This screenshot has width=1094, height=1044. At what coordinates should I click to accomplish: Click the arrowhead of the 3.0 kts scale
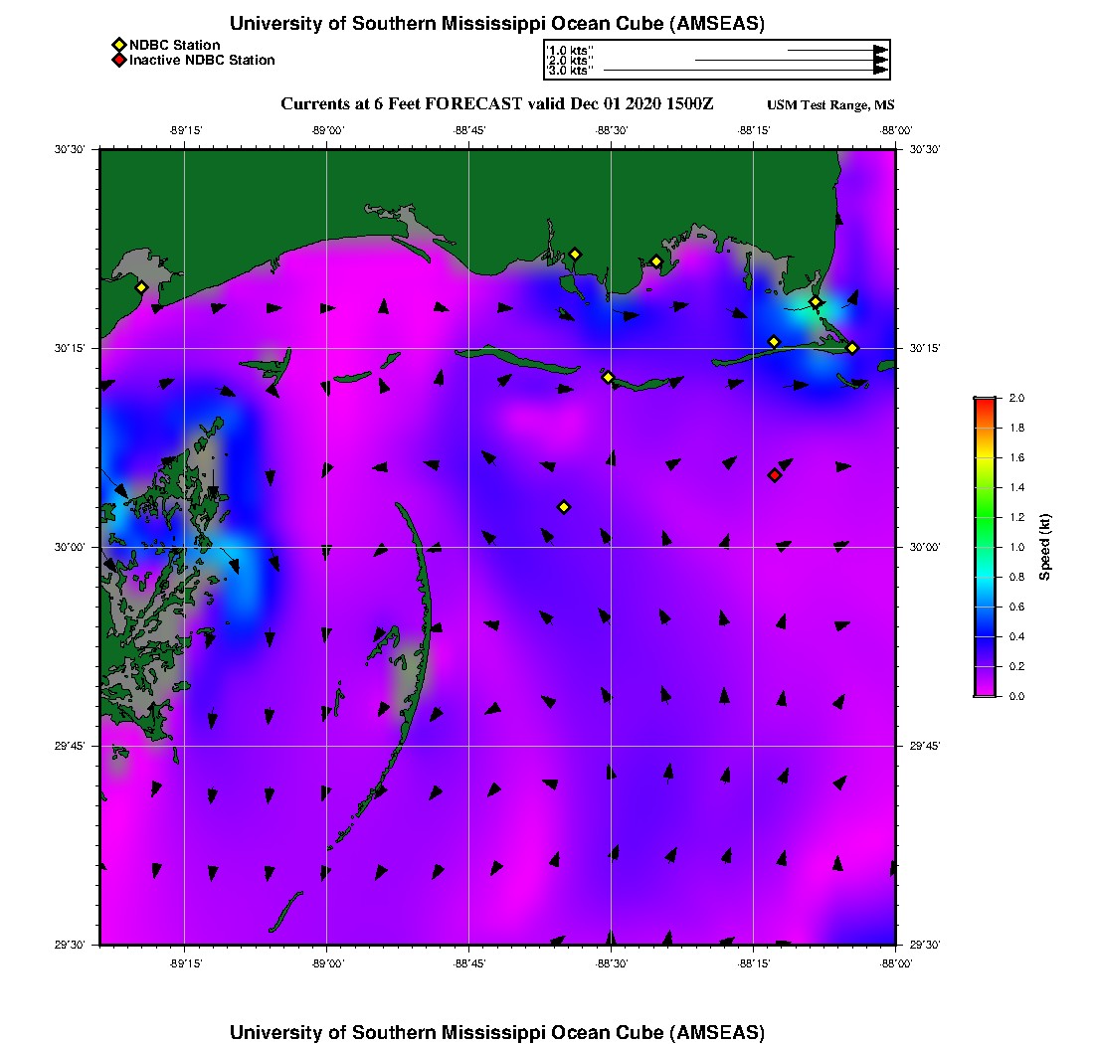point(880,71)
